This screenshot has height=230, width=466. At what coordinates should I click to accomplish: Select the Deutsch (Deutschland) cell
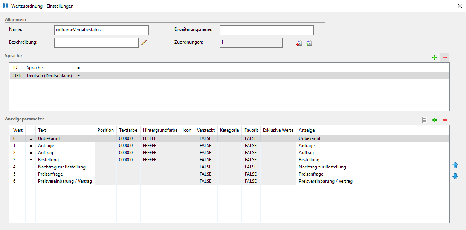point(49,76)
